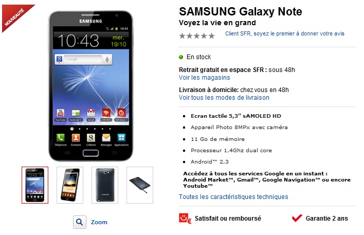364x235 pixels.
Task: Click the YouTube app icon on phone image
Action: click(60, 113)
